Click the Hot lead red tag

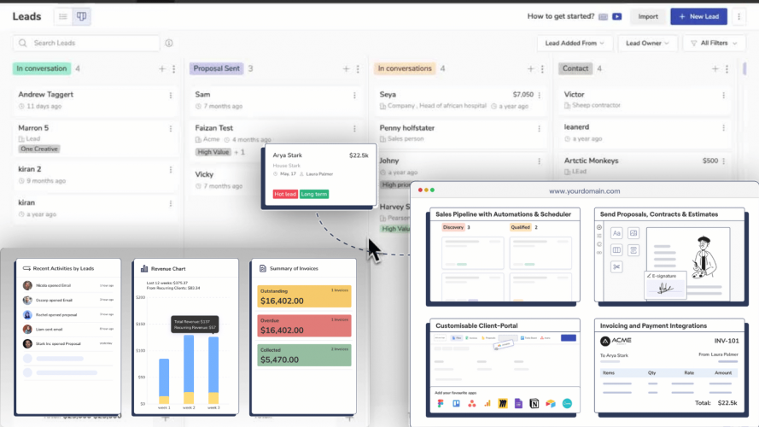tap(285, 194)
